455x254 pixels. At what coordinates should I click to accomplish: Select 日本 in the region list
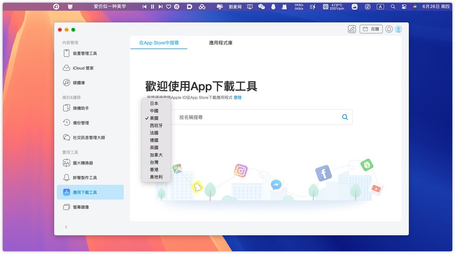pyautogui.click(x=154, y=104)
